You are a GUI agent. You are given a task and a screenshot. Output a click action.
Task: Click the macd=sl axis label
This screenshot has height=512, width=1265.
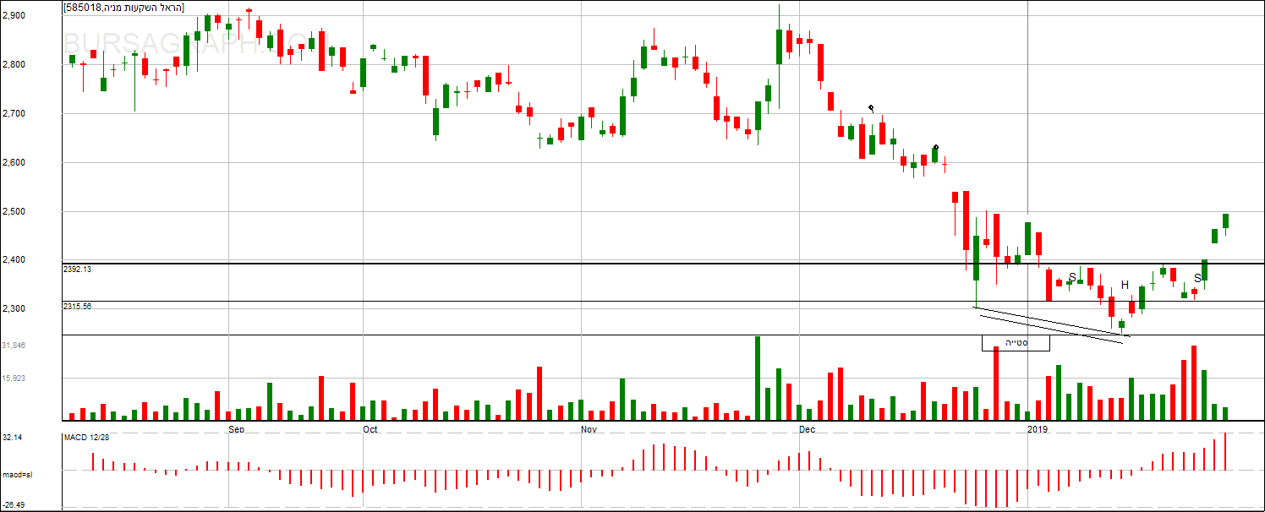click(17, 475)
